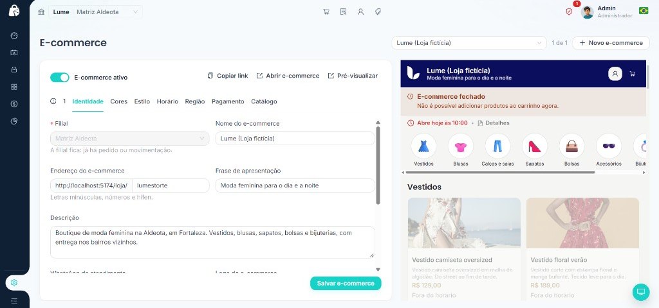The height and width of the screenshot is (308, 659).
Task: Open settings gear icon in sidebar
Action: (x=14, y=283)
